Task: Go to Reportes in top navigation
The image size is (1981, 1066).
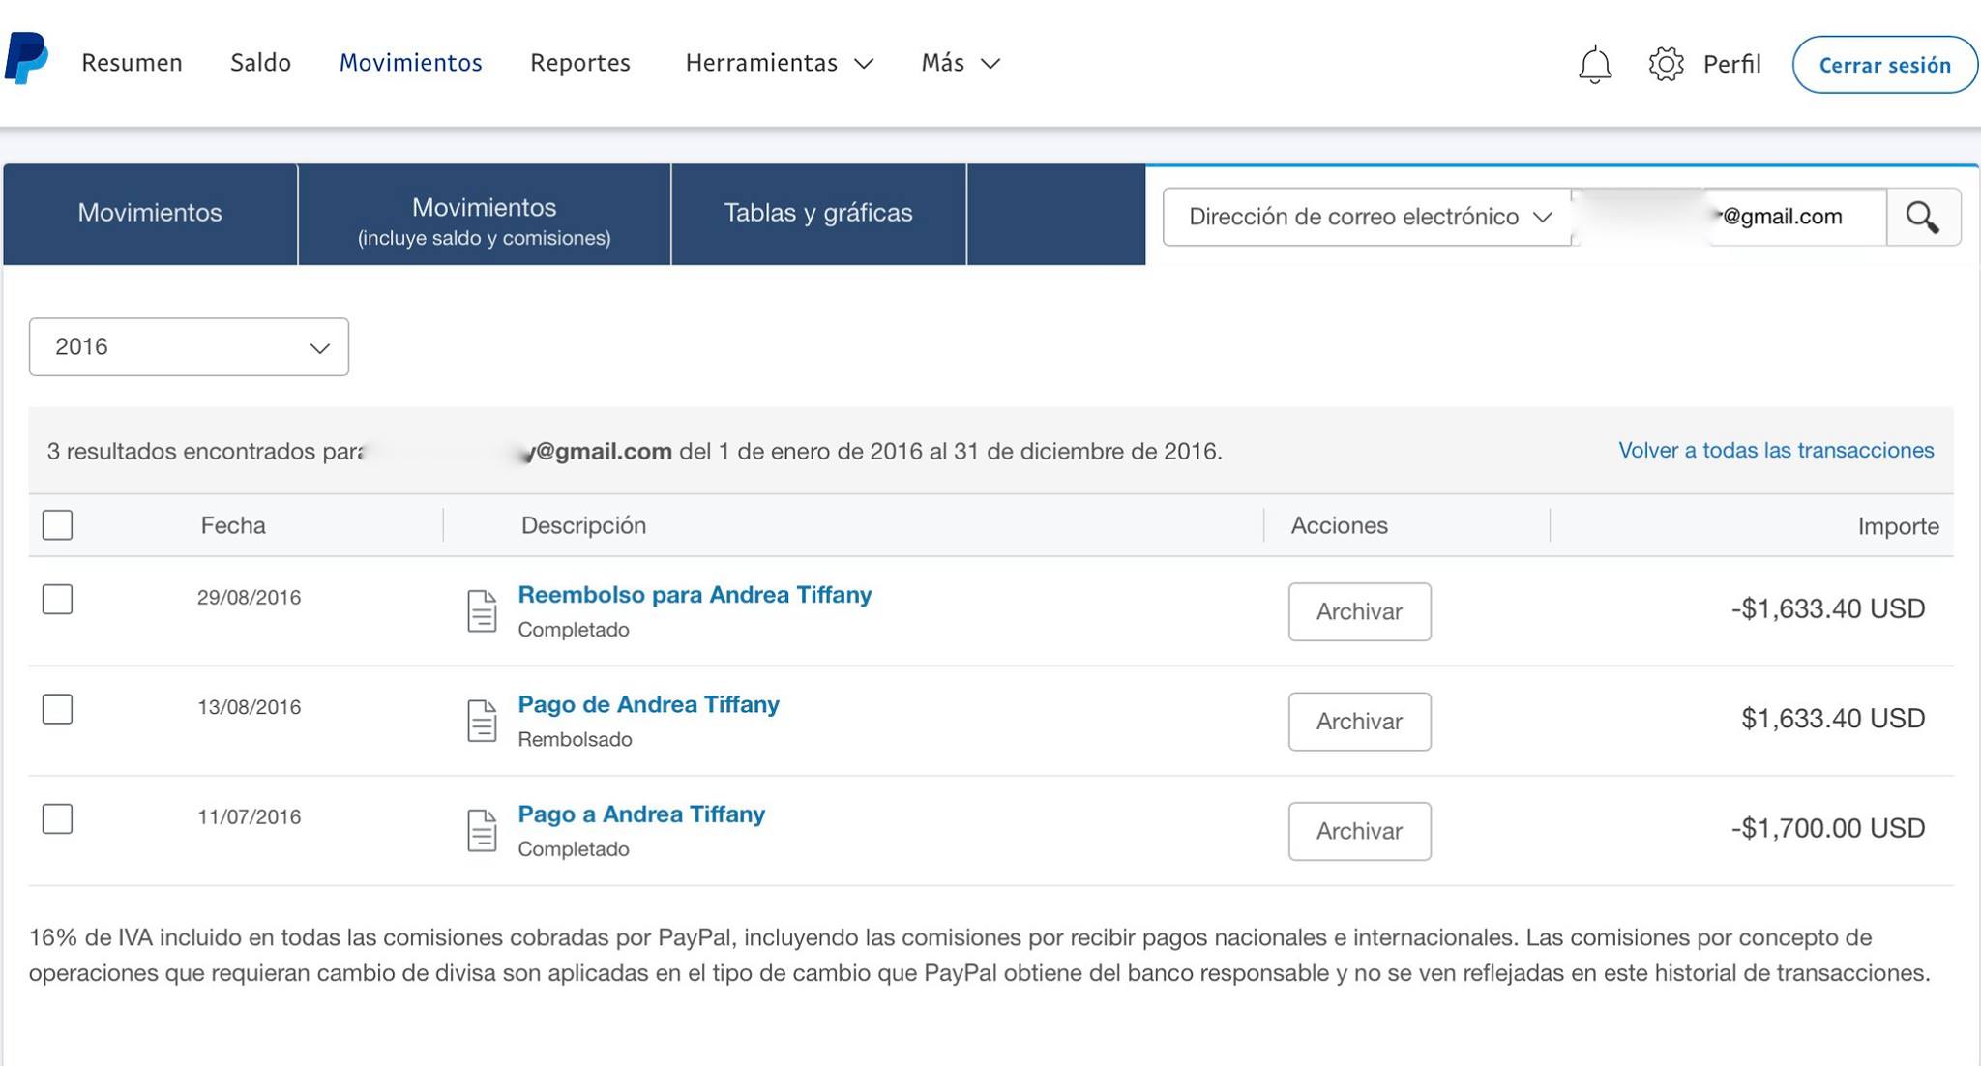Action: (580, 63)
